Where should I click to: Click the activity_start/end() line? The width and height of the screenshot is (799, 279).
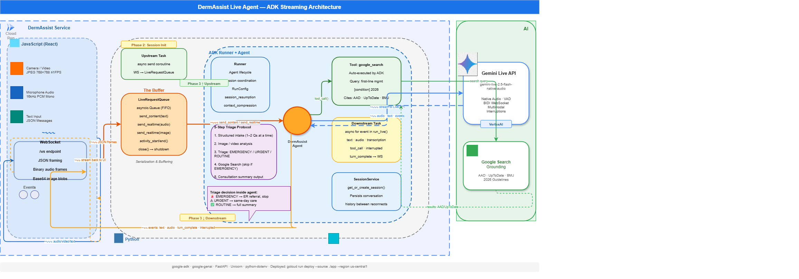154,141
